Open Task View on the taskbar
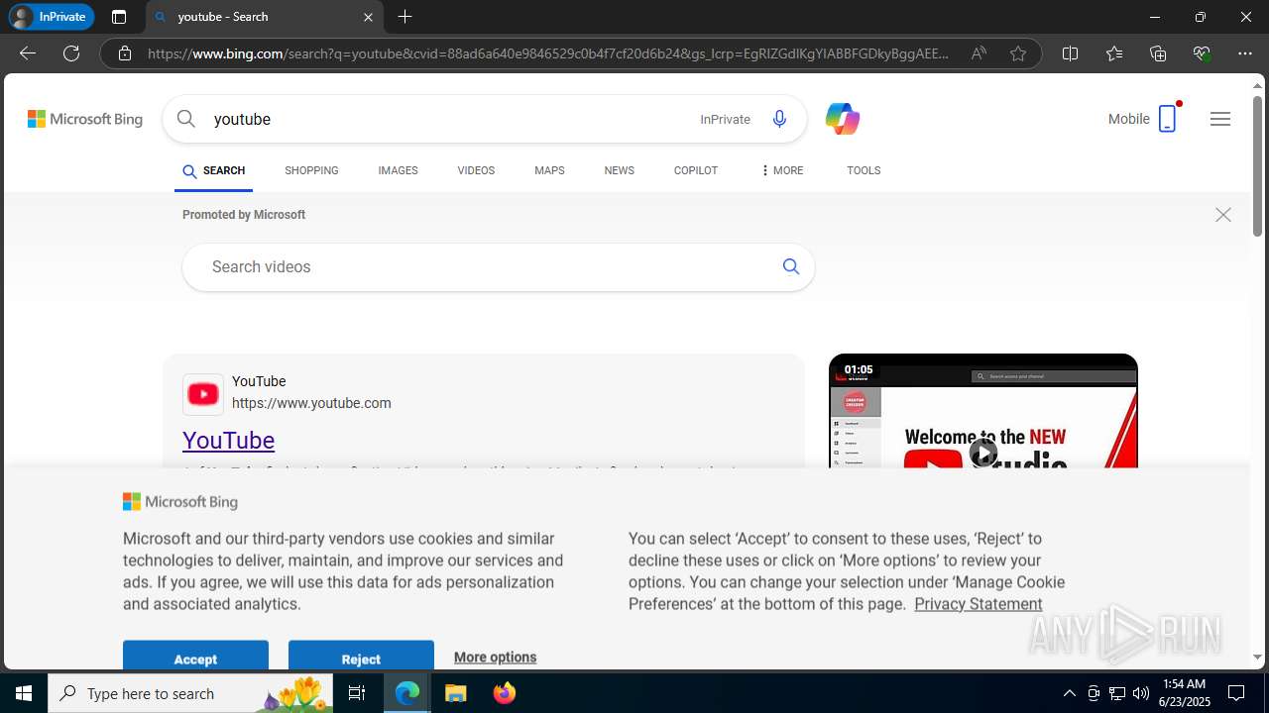The width and height of the screenshot is (1269, 713). 357,693
